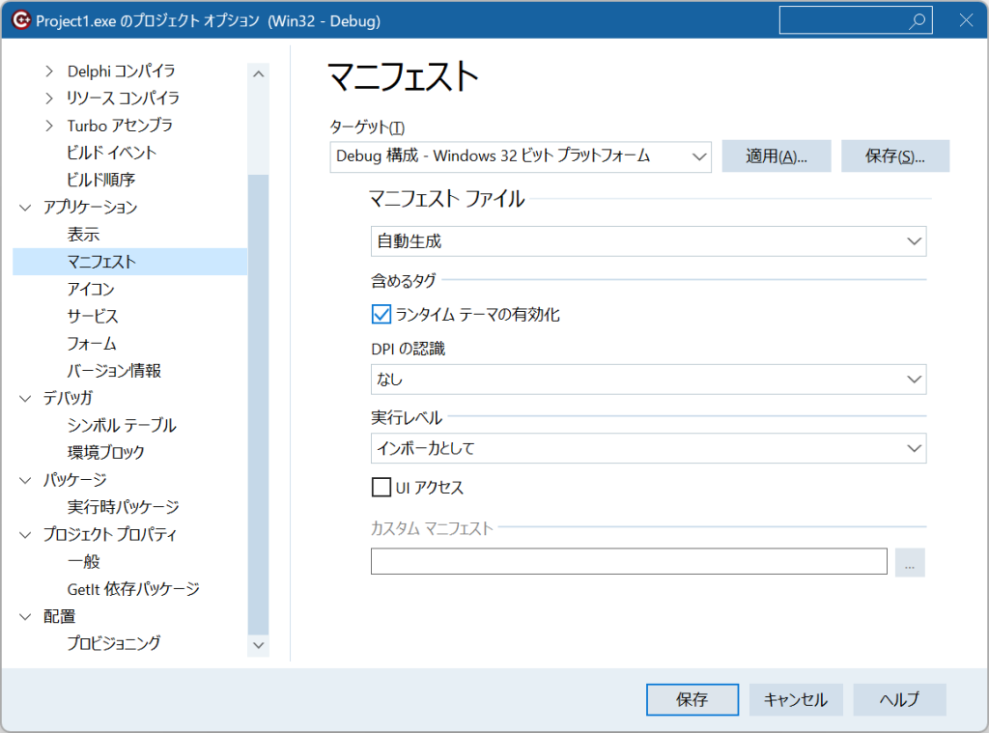Collapse the デバッガ tree node
The width and height of the screenshot is (989, 733).
(25, 398)
